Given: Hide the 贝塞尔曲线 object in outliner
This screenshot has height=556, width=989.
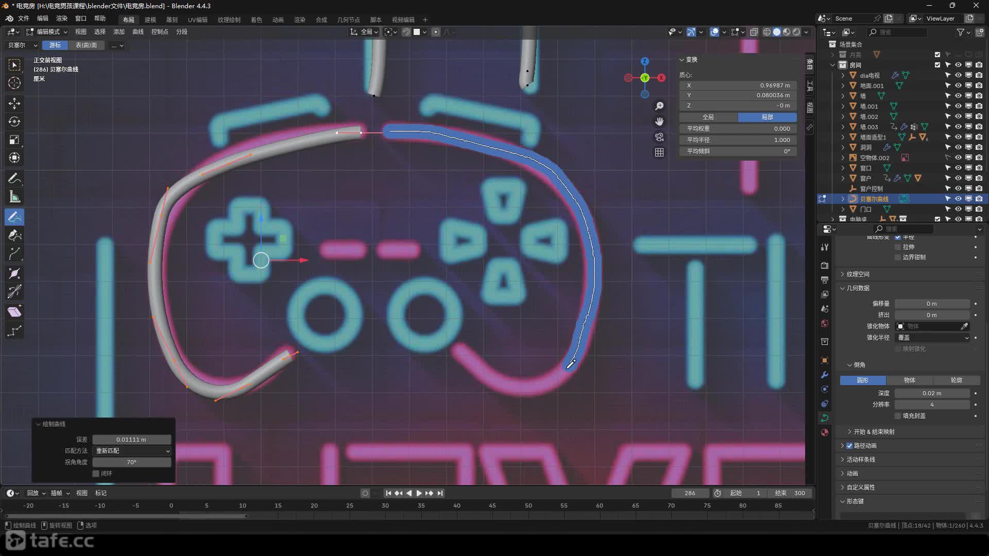Looking at the screenshot, I should pos(958,199).
